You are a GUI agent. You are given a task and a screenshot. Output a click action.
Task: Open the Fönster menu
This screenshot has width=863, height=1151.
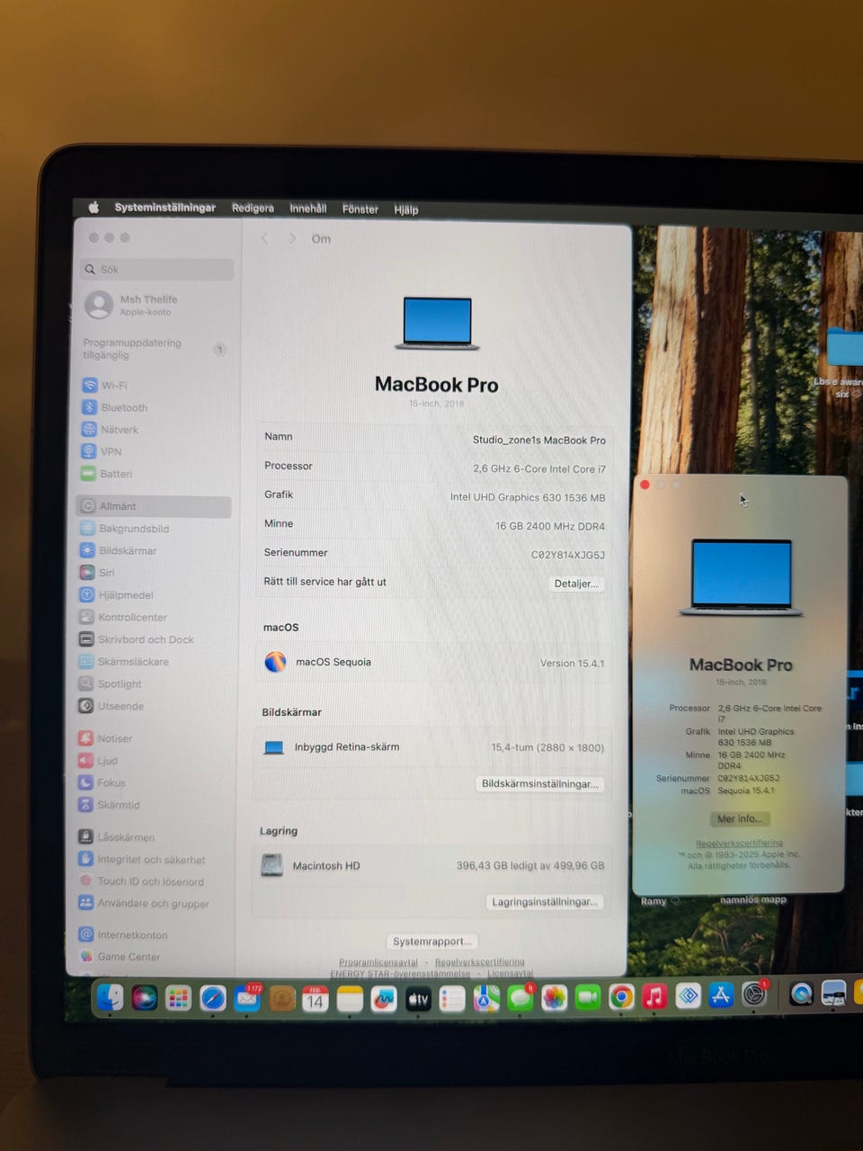click(360, 210)
